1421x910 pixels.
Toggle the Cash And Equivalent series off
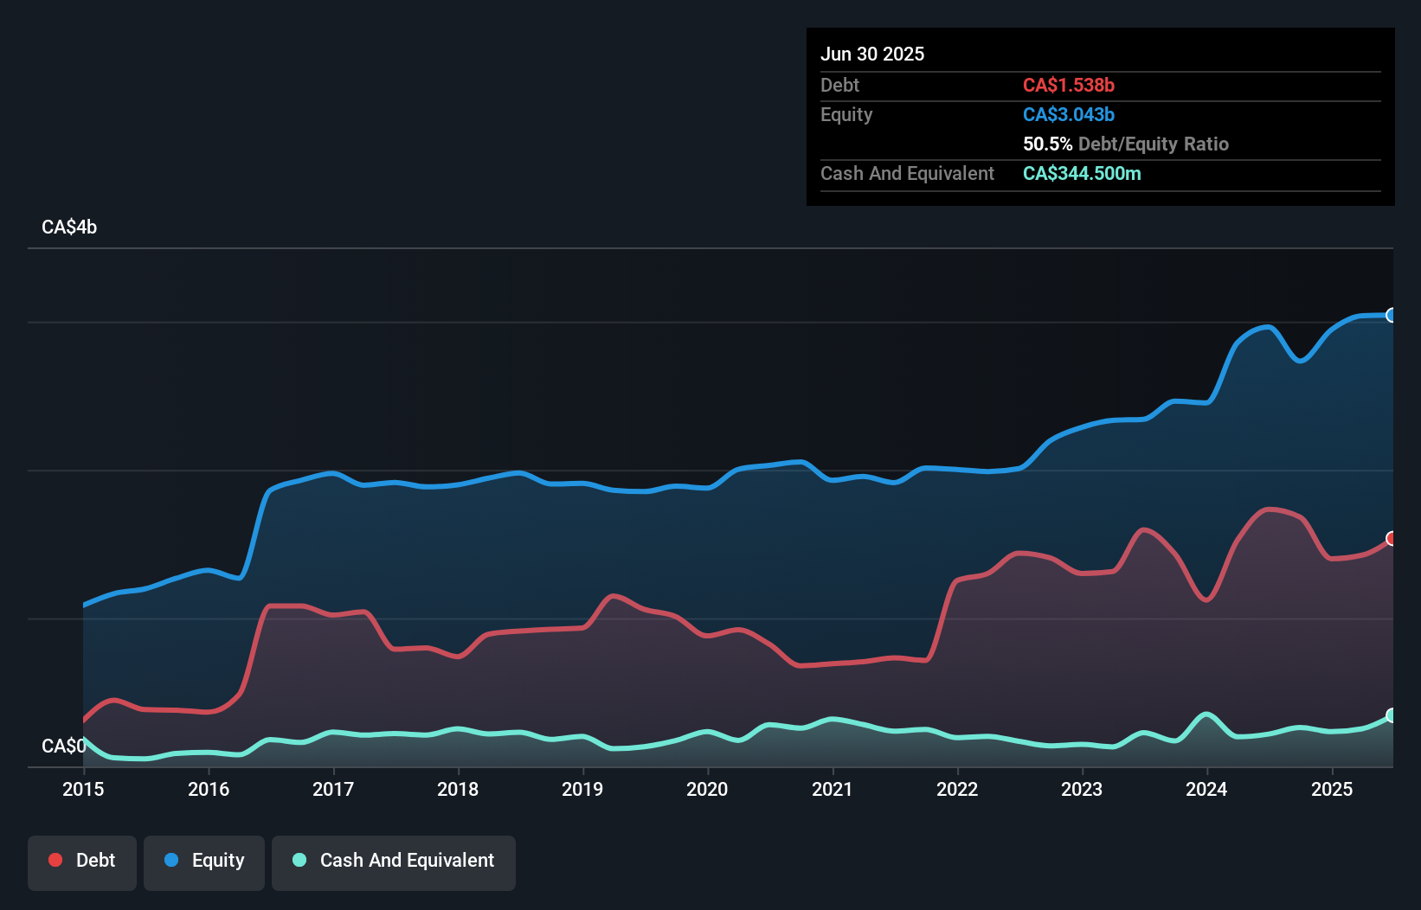[x=394, y=861]
